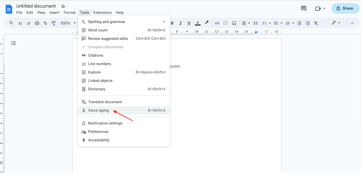Expand the editing mode dropdown arrow

[339, 23]
